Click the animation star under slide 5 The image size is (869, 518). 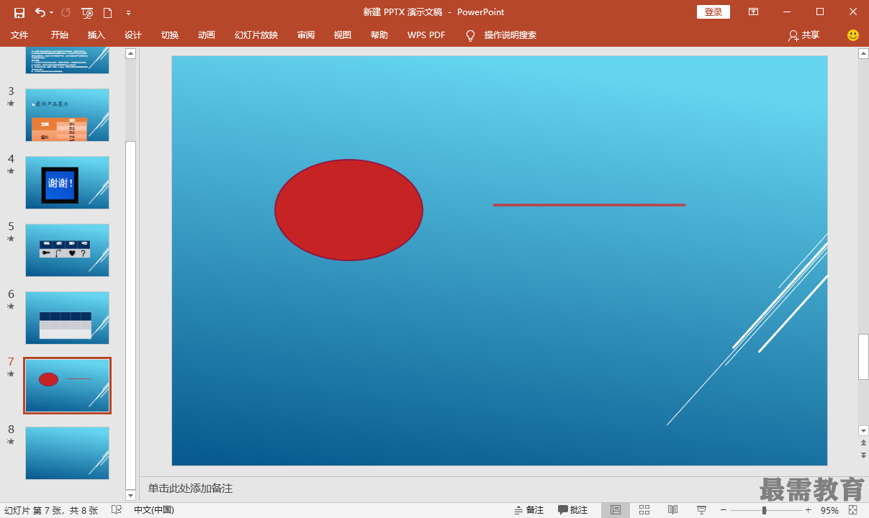click(11, 239)
